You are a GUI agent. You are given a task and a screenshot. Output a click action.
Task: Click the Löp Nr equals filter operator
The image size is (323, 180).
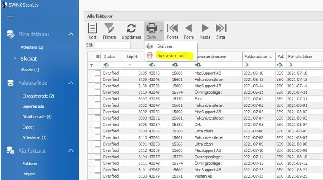click(x=129, y=65)
